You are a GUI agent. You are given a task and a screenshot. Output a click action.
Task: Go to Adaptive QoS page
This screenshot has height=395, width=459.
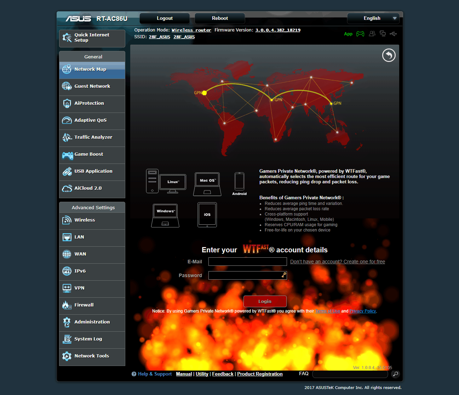(92, 120)
